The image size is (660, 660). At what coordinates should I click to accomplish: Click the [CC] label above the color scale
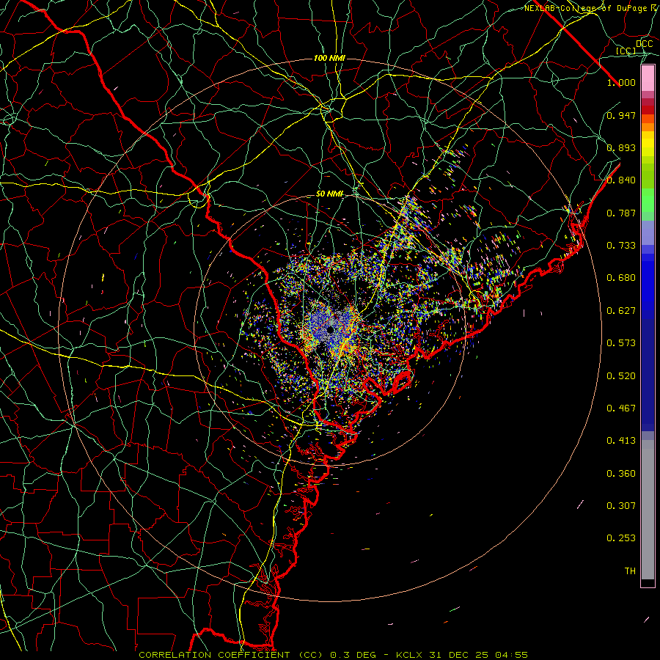coord(626,51)
